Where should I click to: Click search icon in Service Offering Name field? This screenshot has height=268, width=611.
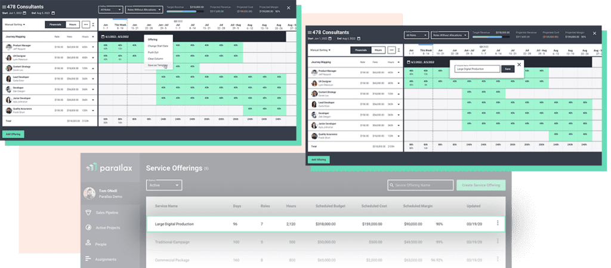tap(392, 185)
